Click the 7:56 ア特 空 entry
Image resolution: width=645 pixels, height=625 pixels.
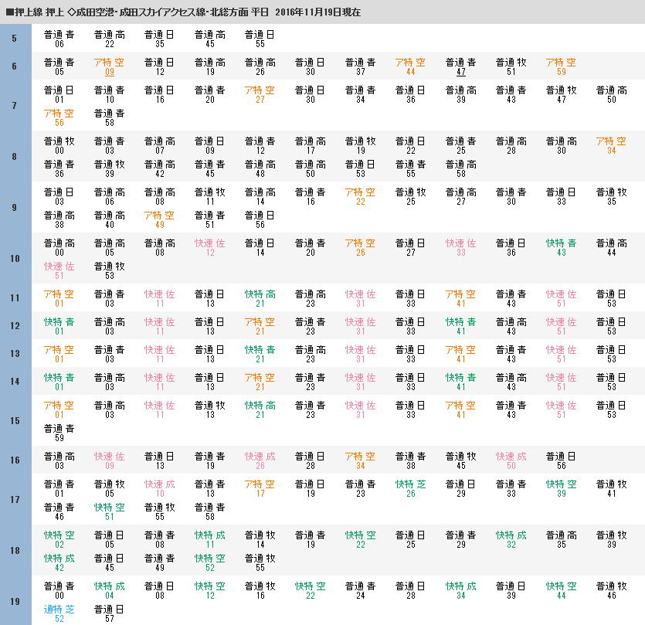click(x=59, y=117)
